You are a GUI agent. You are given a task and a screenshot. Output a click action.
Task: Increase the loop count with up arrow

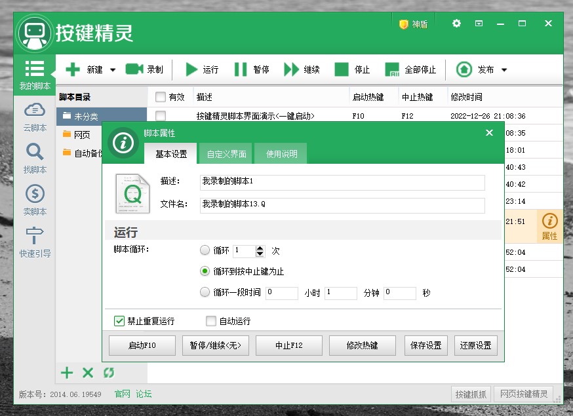(260, 248)
